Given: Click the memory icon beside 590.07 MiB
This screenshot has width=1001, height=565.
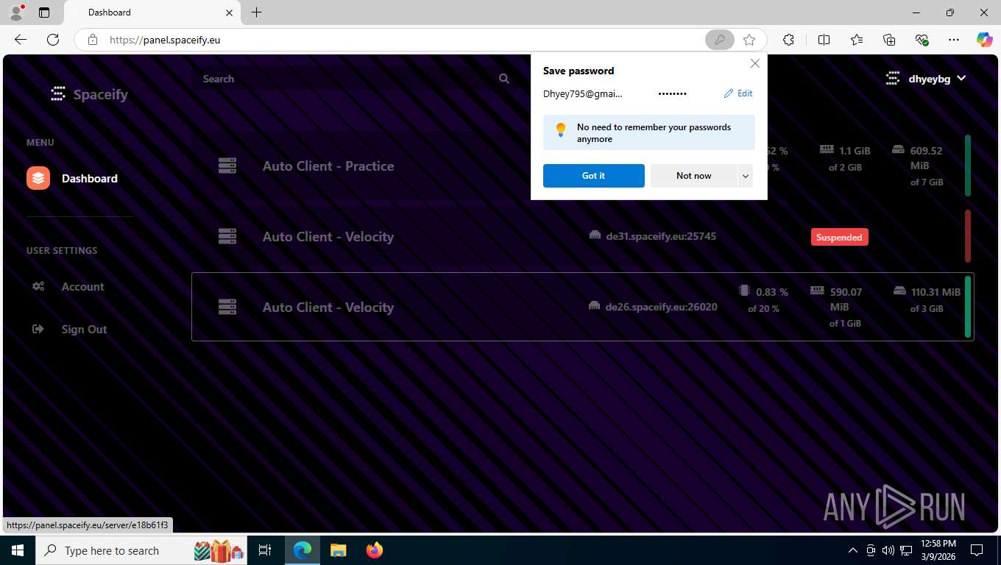Looking at the screenshot, I should (817, 291).
